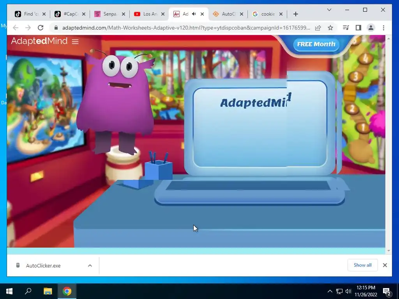
Task: Open the AdaptedMind hamburger menu
Action: [x=75, y=41]
